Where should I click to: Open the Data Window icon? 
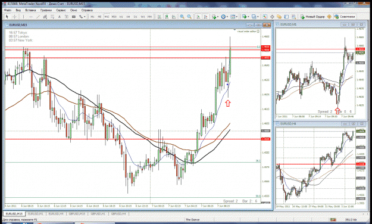(272, 17)
